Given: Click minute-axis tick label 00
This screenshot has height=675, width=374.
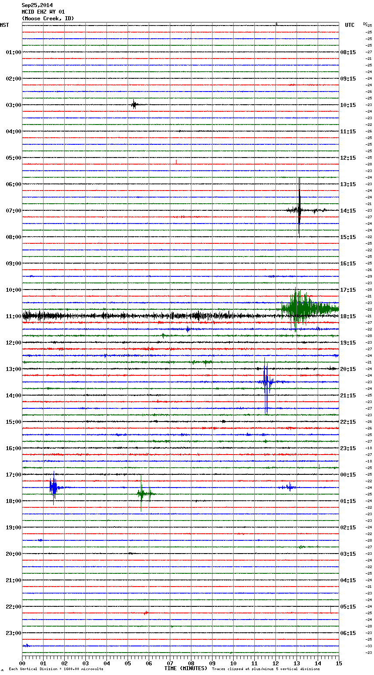Looking at the screenshot, I should tap(22, 663).
